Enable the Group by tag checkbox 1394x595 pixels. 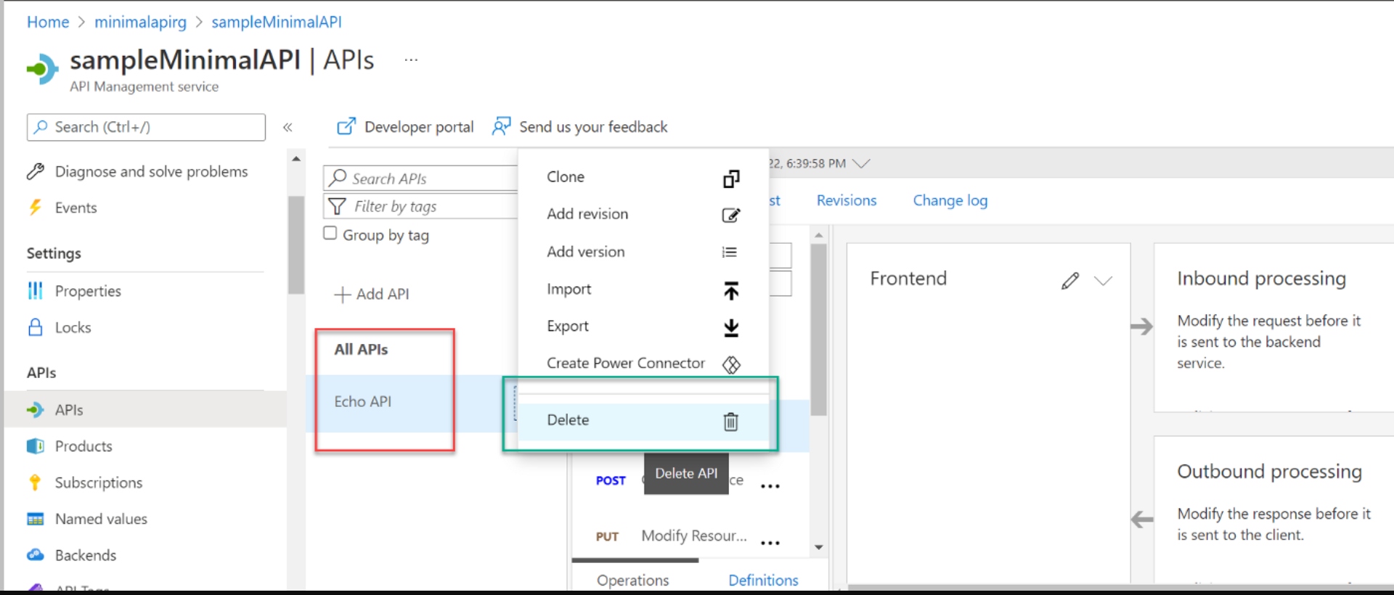[x=330, y=234]
